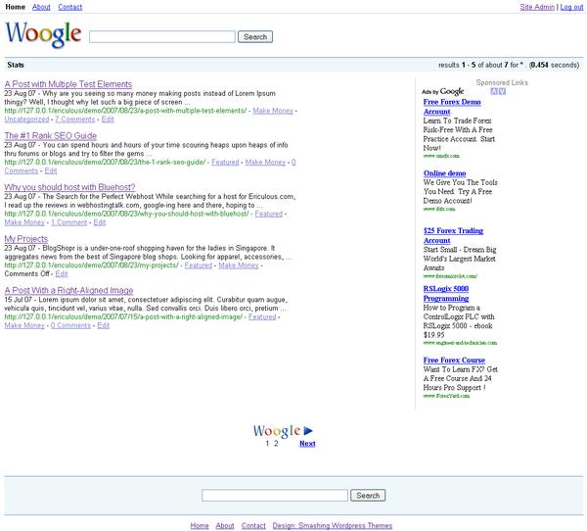Click Make Money on the SEO Guide post
This screenshot has height=531, width=587.
pos(265,162)
